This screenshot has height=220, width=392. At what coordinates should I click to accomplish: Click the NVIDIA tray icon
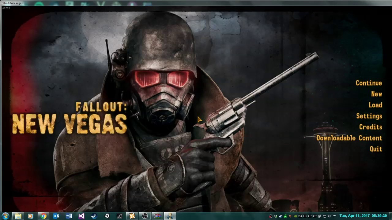coord(295,216)
